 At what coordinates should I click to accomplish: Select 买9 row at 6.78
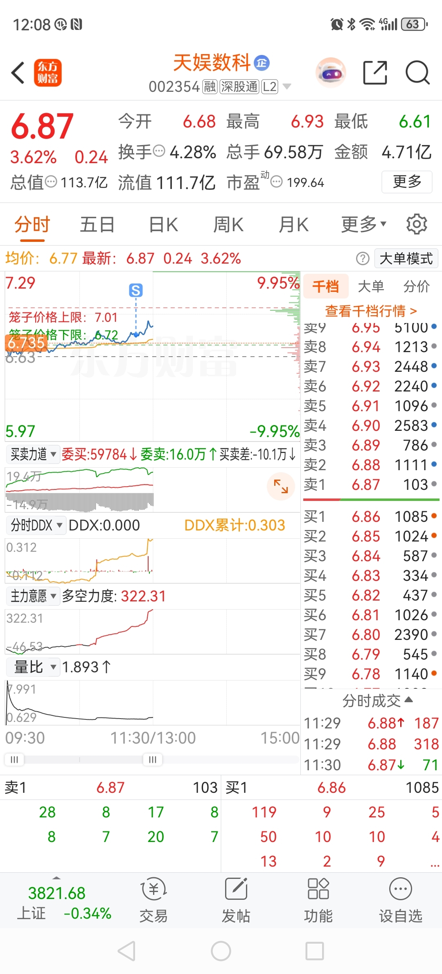pos(371,674)
